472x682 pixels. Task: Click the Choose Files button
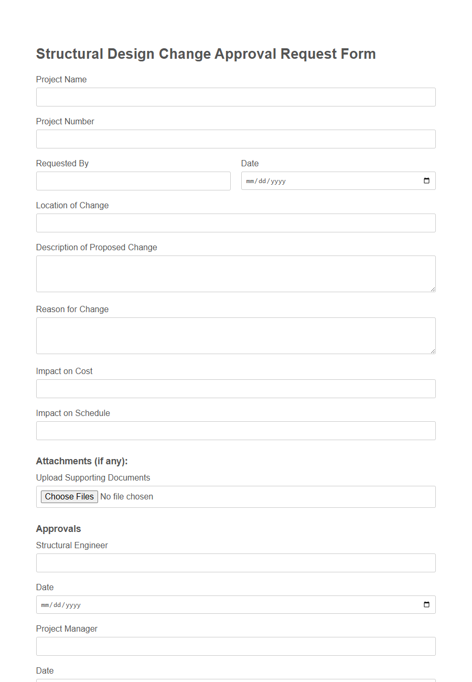point(69,496)
